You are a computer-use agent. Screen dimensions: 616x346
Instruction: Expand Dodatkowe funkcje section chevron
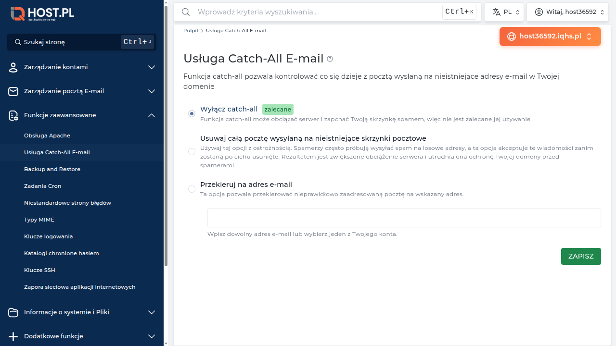click(x=152, y=336)
